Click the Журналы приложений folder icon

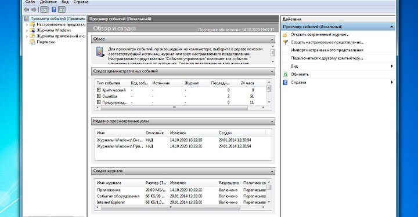pos(33,36)
